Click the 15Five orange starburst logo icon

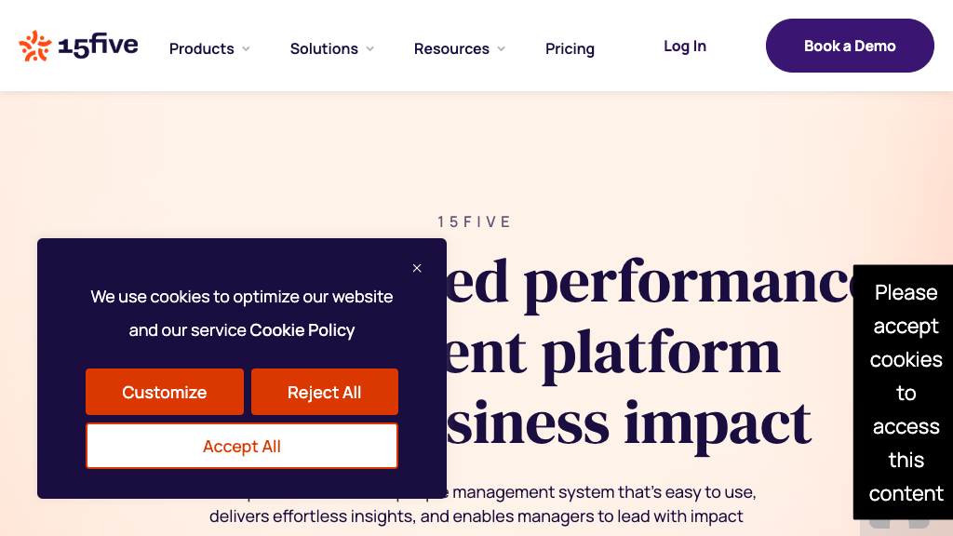35,46
